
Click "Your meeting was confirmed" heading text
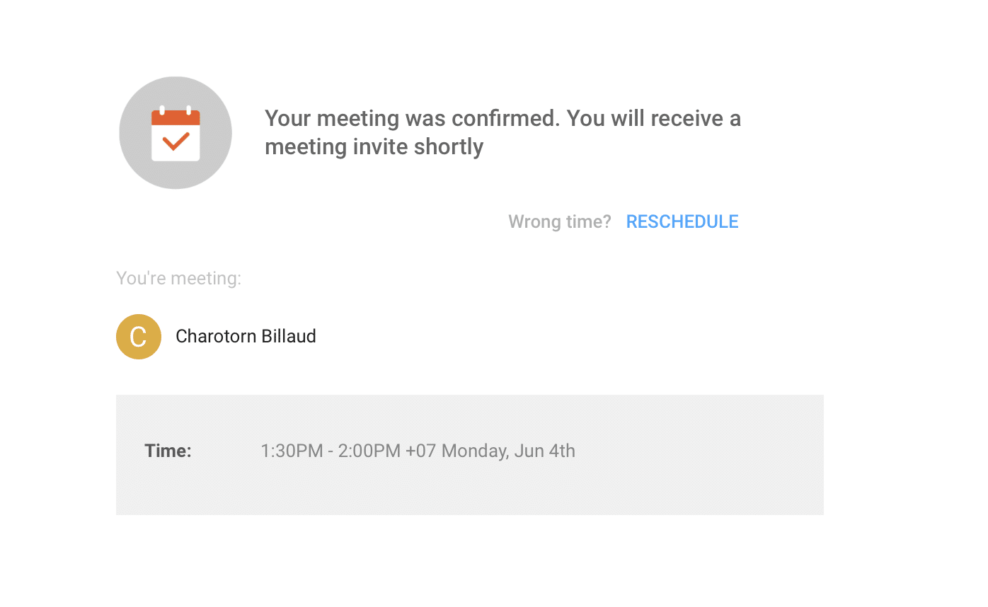pos(411,117)
